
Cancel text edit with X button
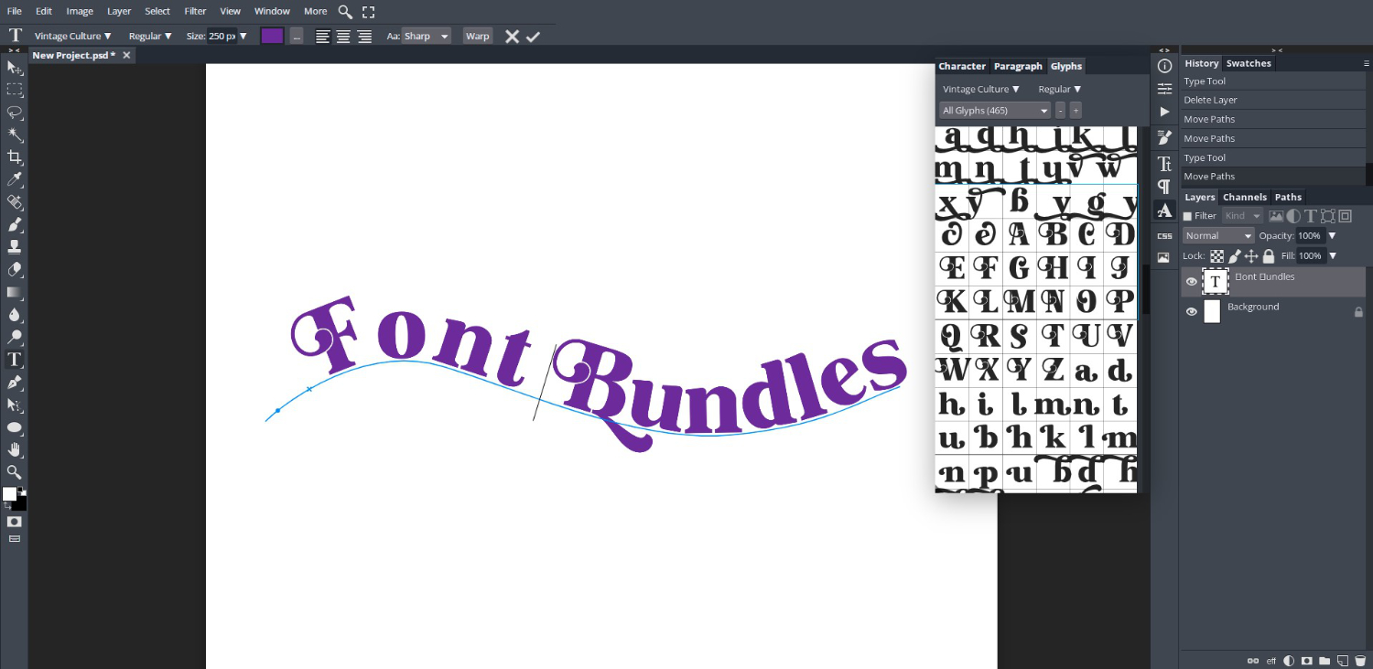click(x=512, y=37)
